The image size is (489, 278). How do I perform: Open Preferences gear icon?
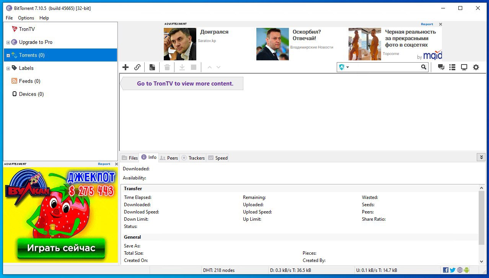point(476,67)
